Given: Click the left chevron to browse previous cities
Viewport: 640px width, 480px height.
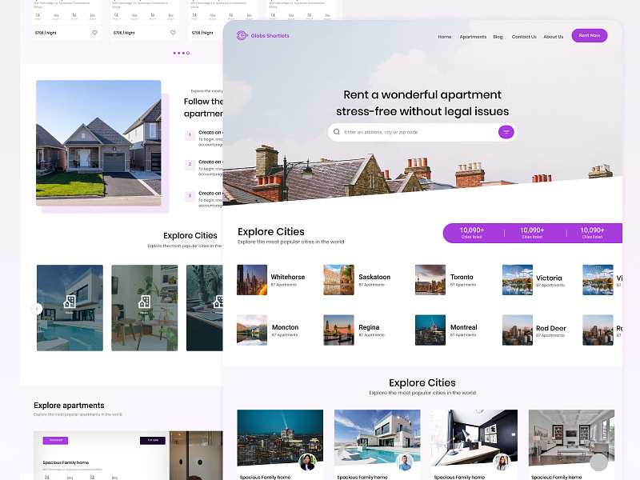Looking at the screenshot, I should pos(37,309).
